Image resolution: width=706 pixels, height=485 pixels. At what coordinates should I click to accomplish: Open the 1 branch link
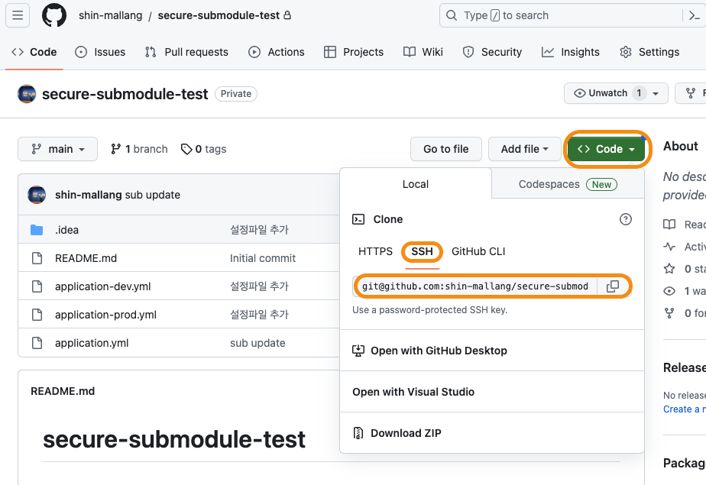[x=139, y=149]
